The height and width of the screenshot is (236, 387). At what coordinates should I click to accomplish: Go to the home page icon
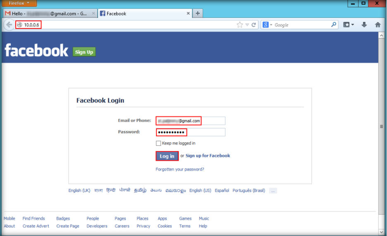pos(377,25)
